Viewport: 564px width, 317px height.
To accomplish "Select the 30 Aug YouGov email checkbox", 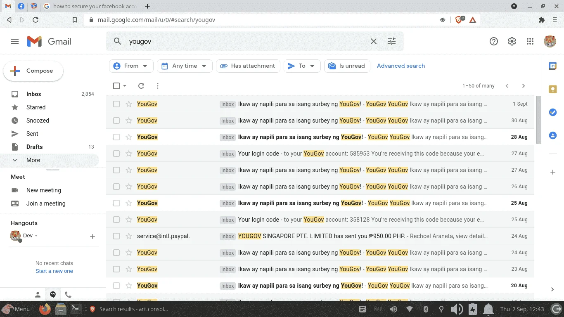I will [x=116, y=121].
